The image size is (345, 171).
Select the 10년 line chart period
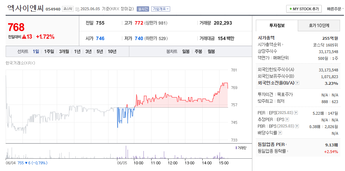click(112, 52)
